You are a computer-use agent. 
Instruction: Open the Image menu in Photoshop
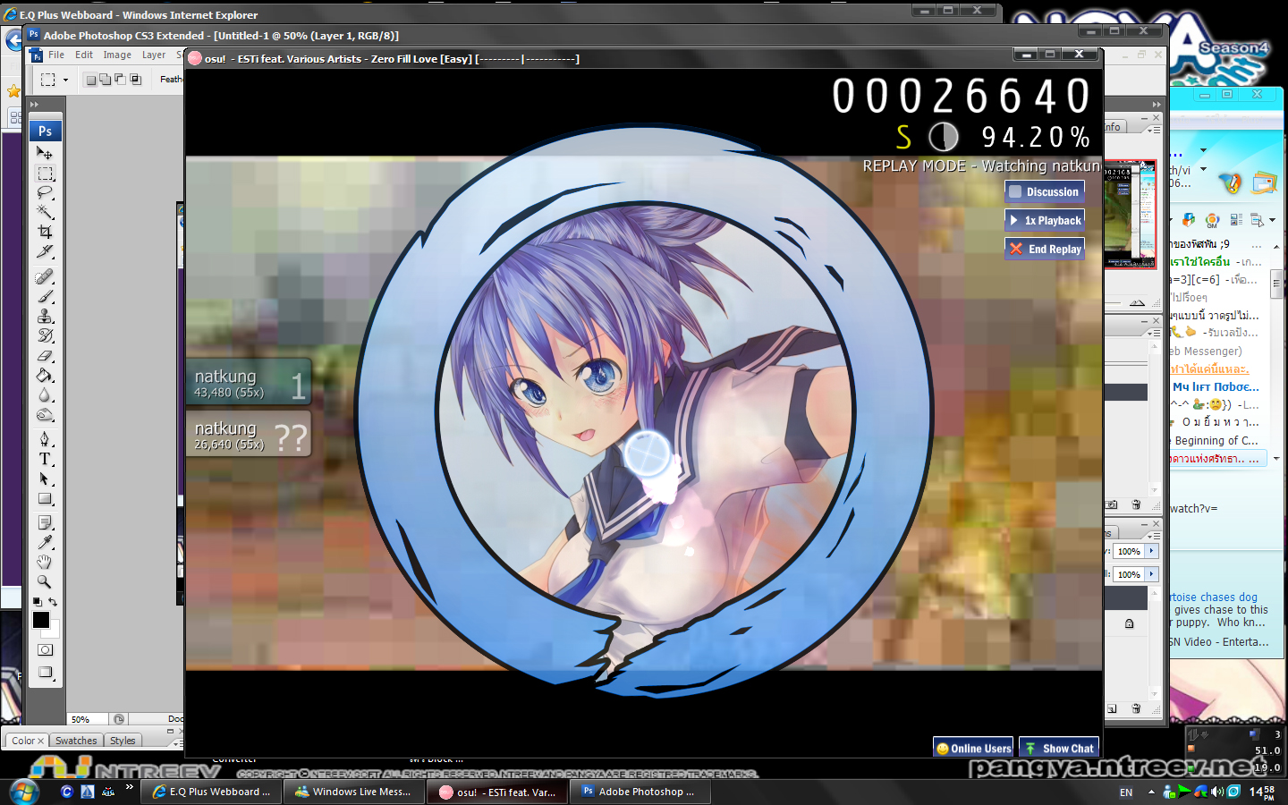[x=117, y=55]
